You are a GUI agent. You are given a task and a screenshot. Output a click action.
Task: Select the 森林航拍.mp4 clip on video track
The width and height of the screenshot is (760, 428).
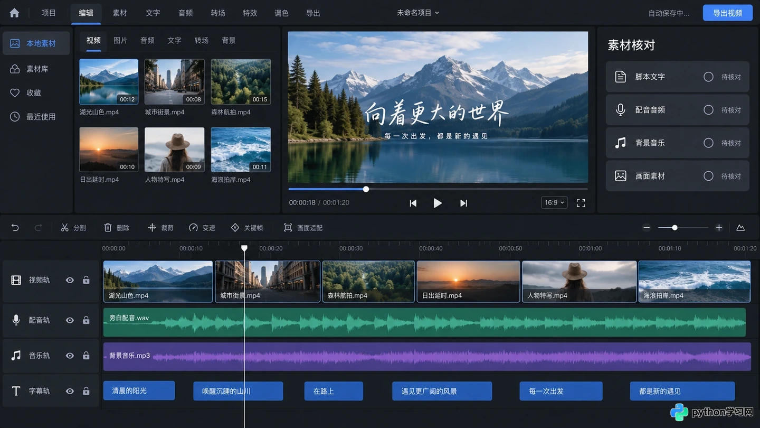pos(368,282)
